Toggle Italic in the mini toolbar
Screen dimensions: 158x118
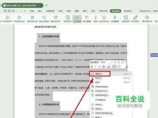point(96,67)
